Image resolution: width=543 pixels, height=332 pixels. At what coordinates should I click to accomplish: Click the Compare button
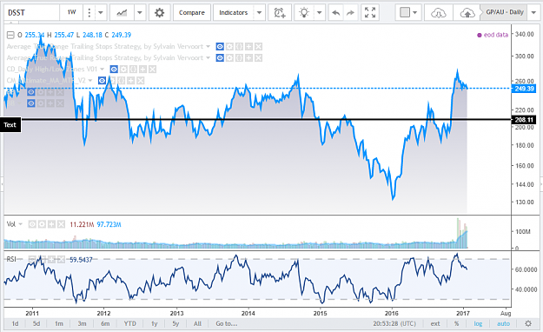[192, 13]
